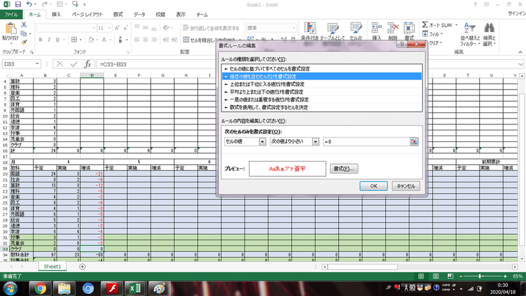Click the Fill Color bucket icon
526x296 pixels.
91,39
